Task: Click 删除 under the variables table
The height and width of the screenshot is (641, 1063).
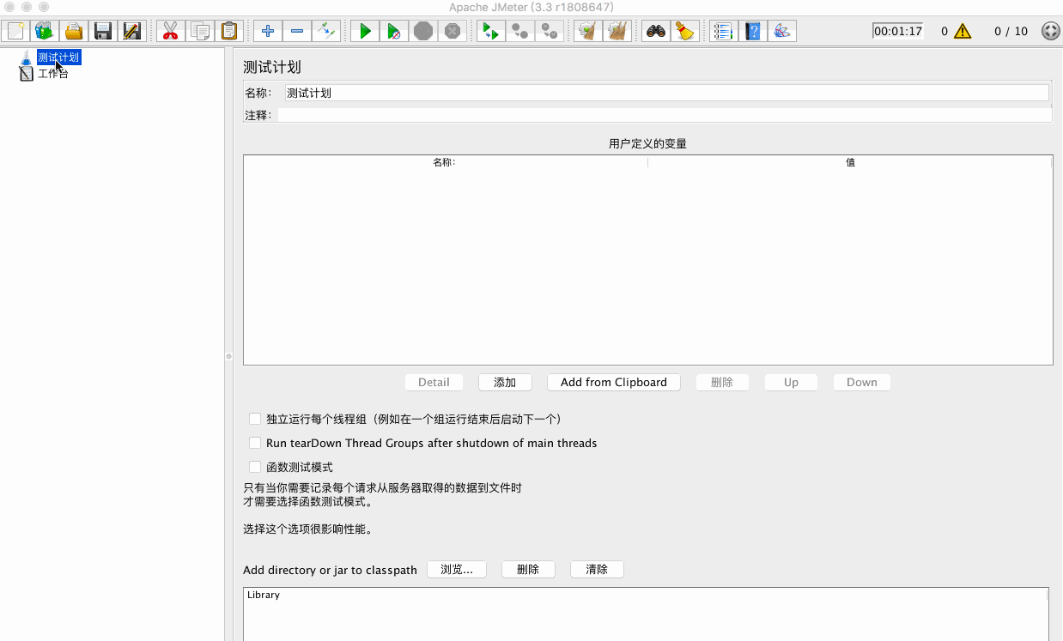Action: point(722,382)
